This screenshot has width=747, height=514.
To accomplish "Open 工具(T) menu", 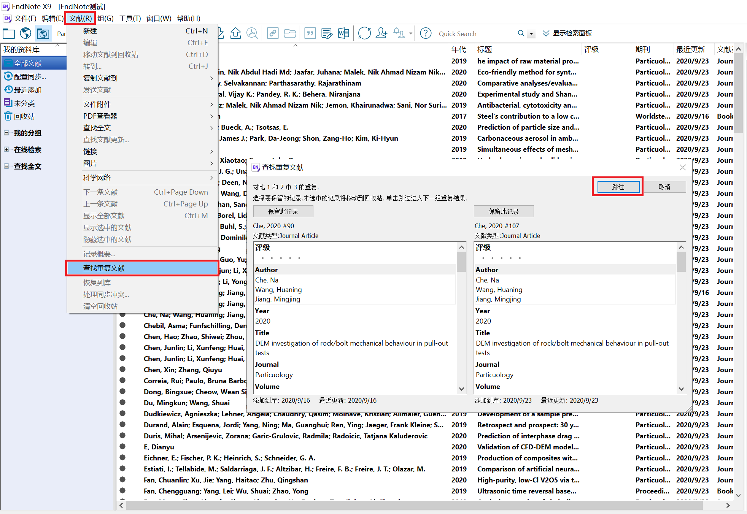I will (x=130, y=18).
